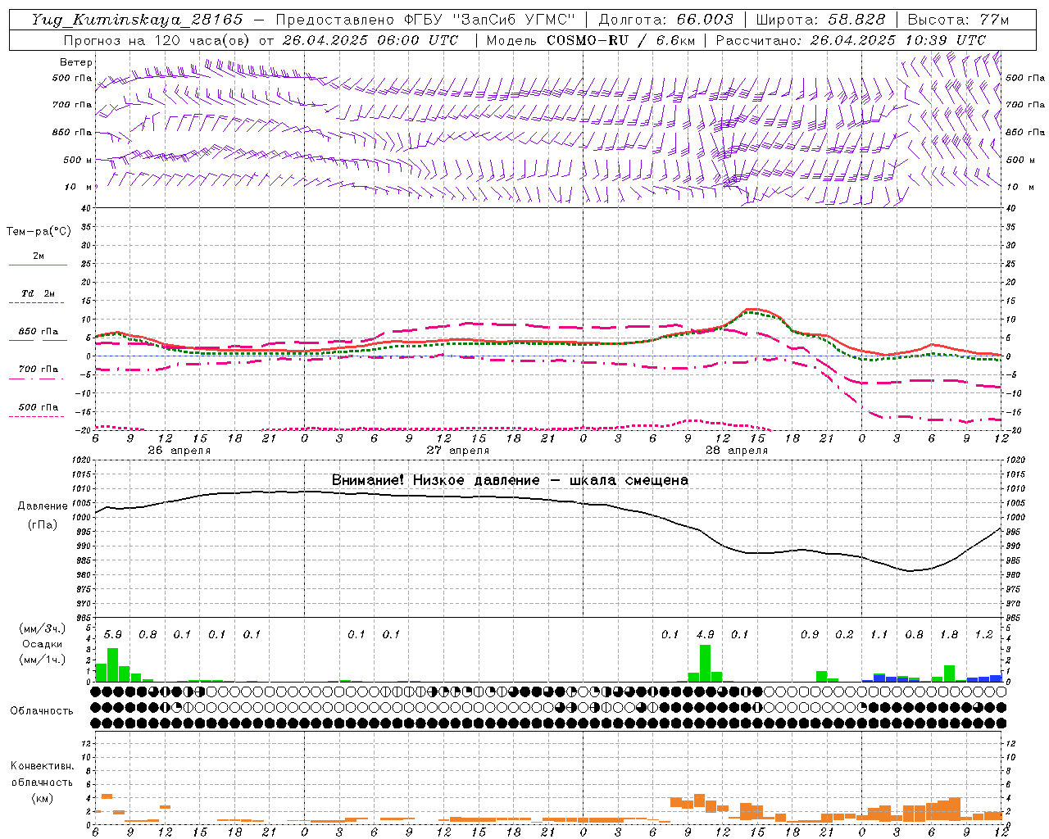Click the 26 апреля date label
The image size is (1049, 839).
pos(179,451)
